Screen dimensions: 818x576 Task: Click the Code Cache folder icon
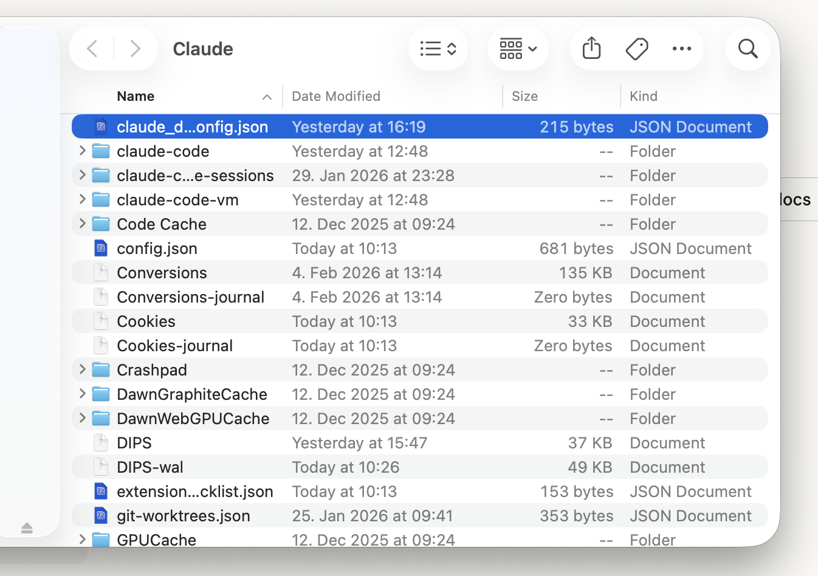[101, 224]
